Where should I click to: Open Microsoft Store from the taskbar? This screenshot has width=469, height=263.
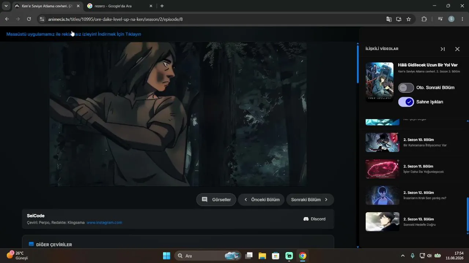click(x=276, y=256)
